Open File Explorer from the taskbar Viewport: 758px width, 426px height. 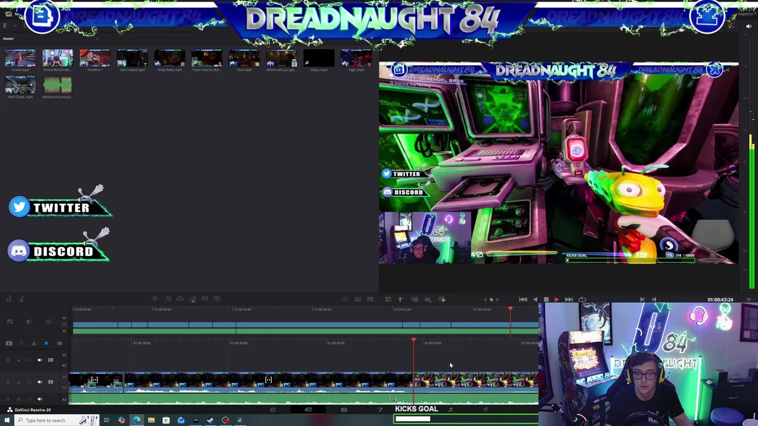[151, 421]
